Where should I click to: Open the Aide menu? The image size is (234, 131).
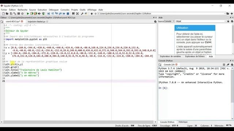(x=101, y=10)
